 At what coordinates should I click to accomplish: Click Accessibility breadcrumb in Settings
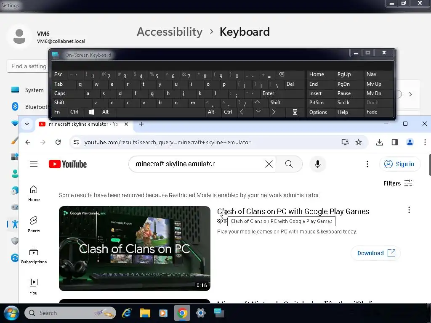(170, 32)
